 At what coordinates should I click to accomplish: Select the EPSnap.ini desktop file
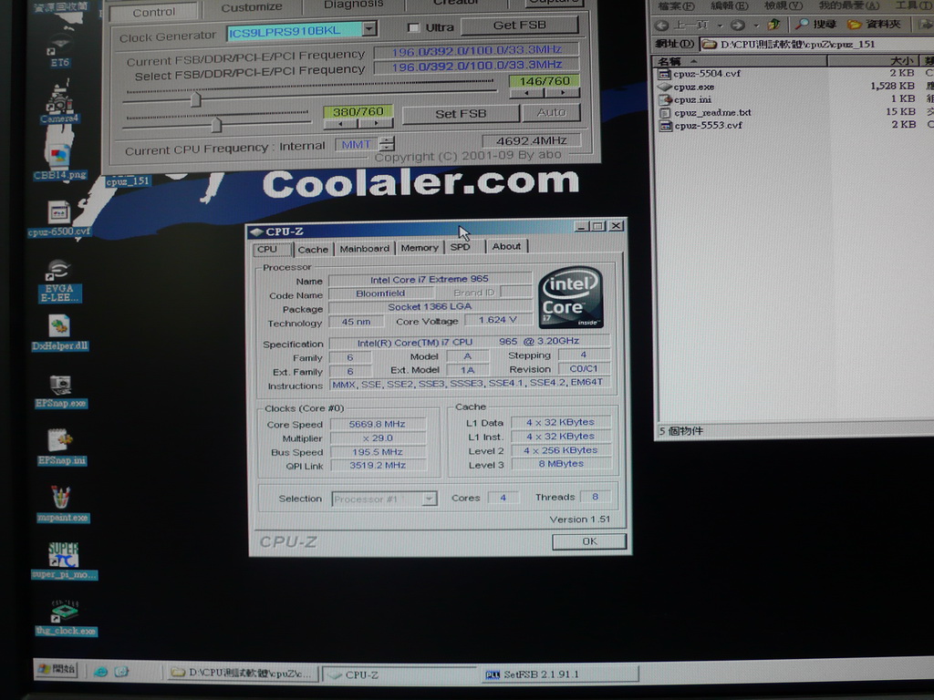(x=61, y=448)
